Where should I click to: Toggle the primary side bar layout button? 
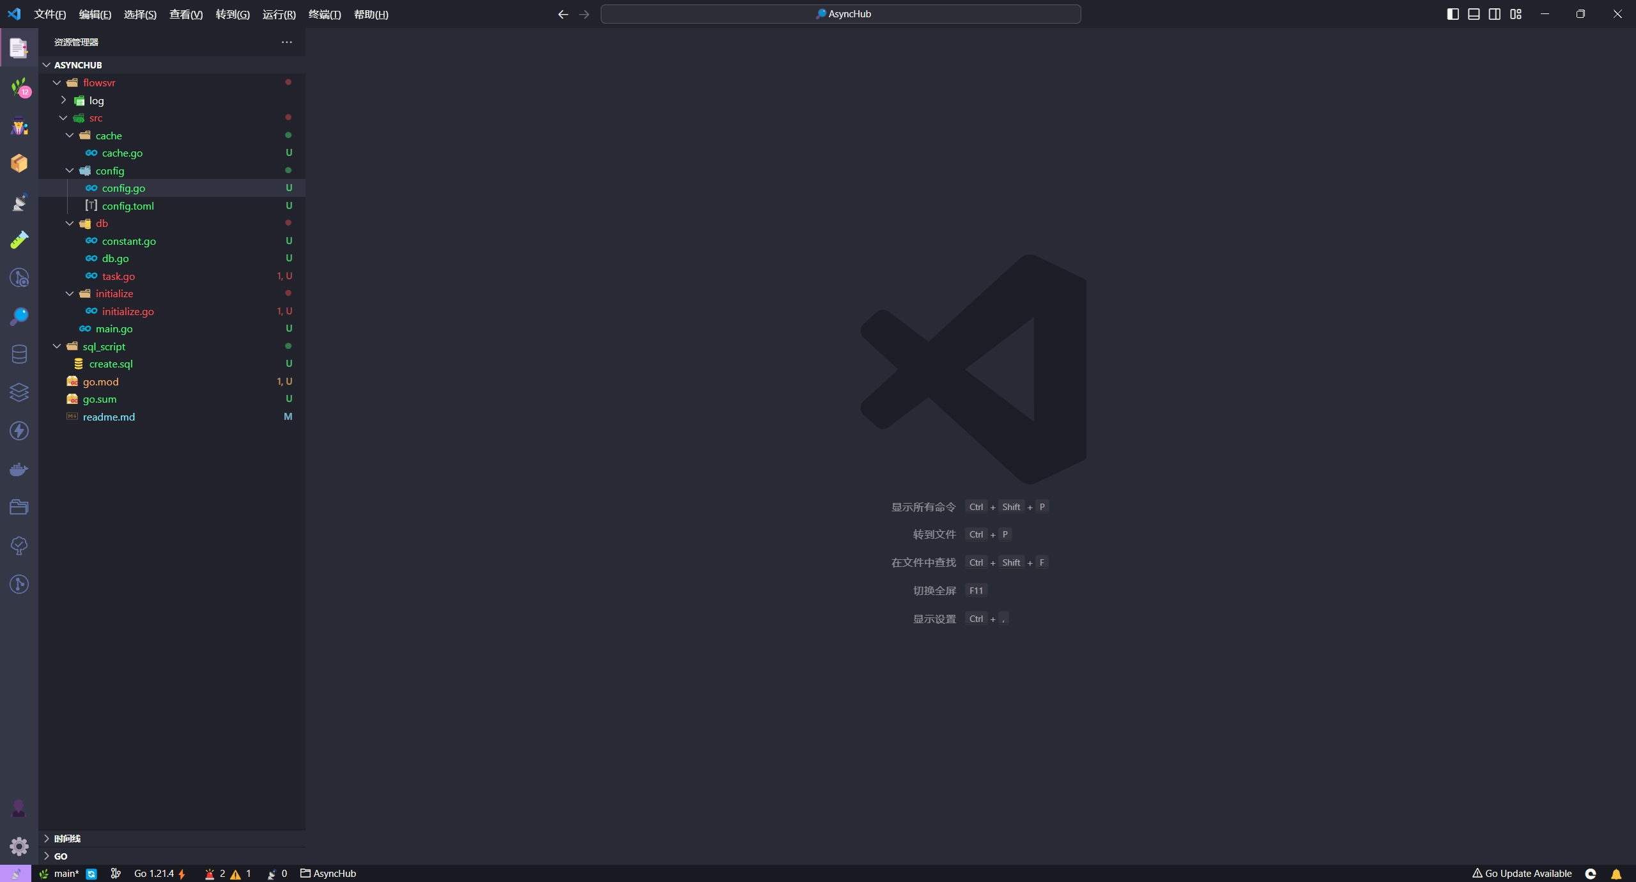1453,14
